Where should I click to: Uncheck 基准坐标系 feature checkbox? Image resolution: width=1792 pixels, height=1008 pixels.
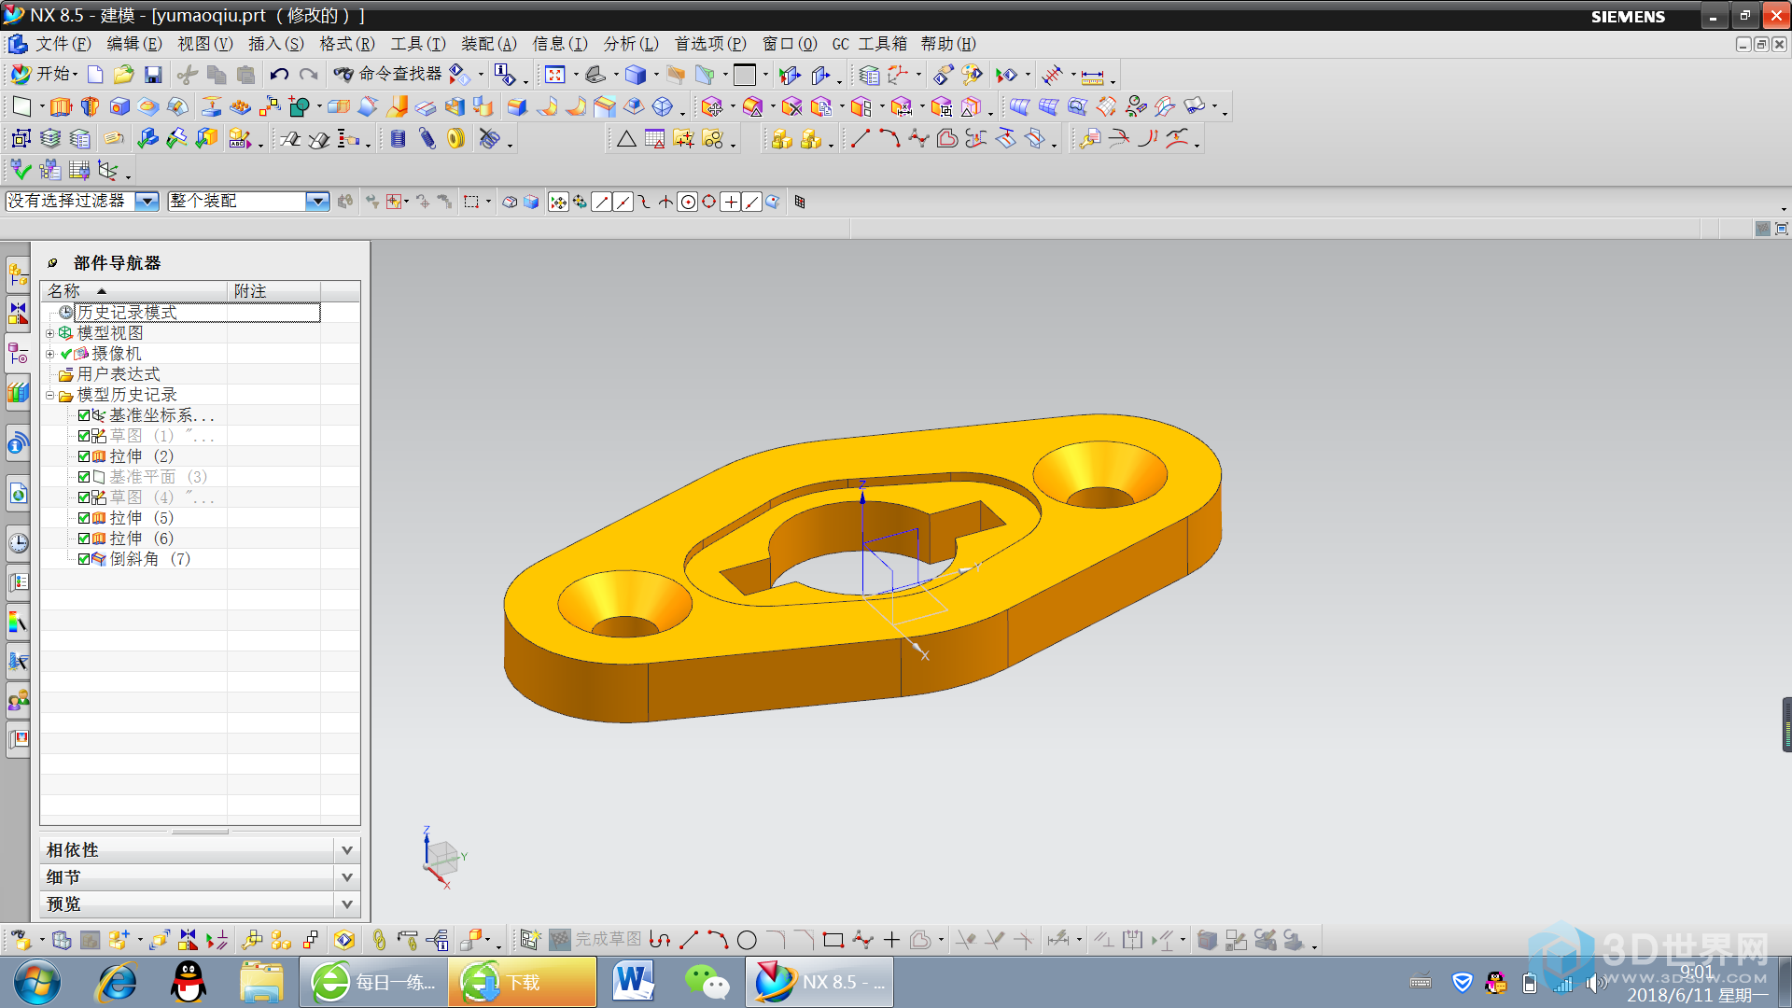84,415
